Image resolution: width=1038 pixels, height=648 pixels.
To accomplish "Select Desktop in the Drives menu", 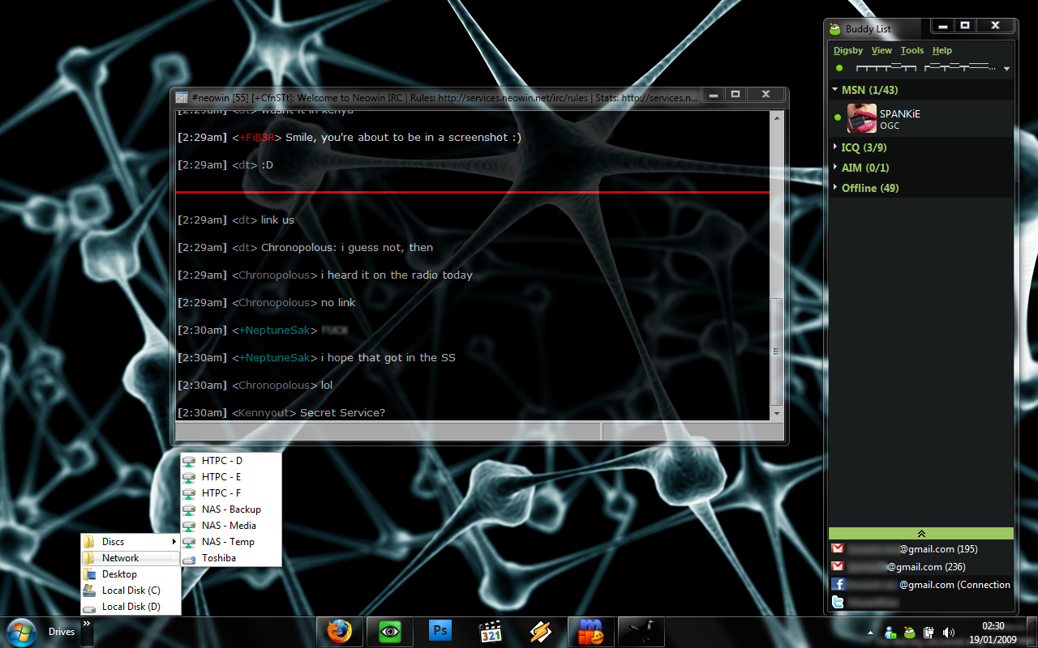I will 131,574.
